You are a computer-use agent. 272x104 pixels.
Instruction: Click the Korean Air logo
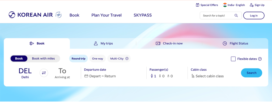31,15
